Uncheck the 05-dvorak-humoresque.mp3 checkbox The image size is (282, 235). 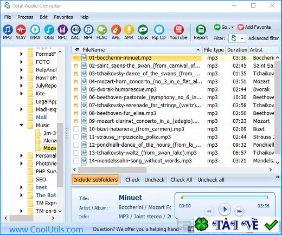tap(76, 89)
